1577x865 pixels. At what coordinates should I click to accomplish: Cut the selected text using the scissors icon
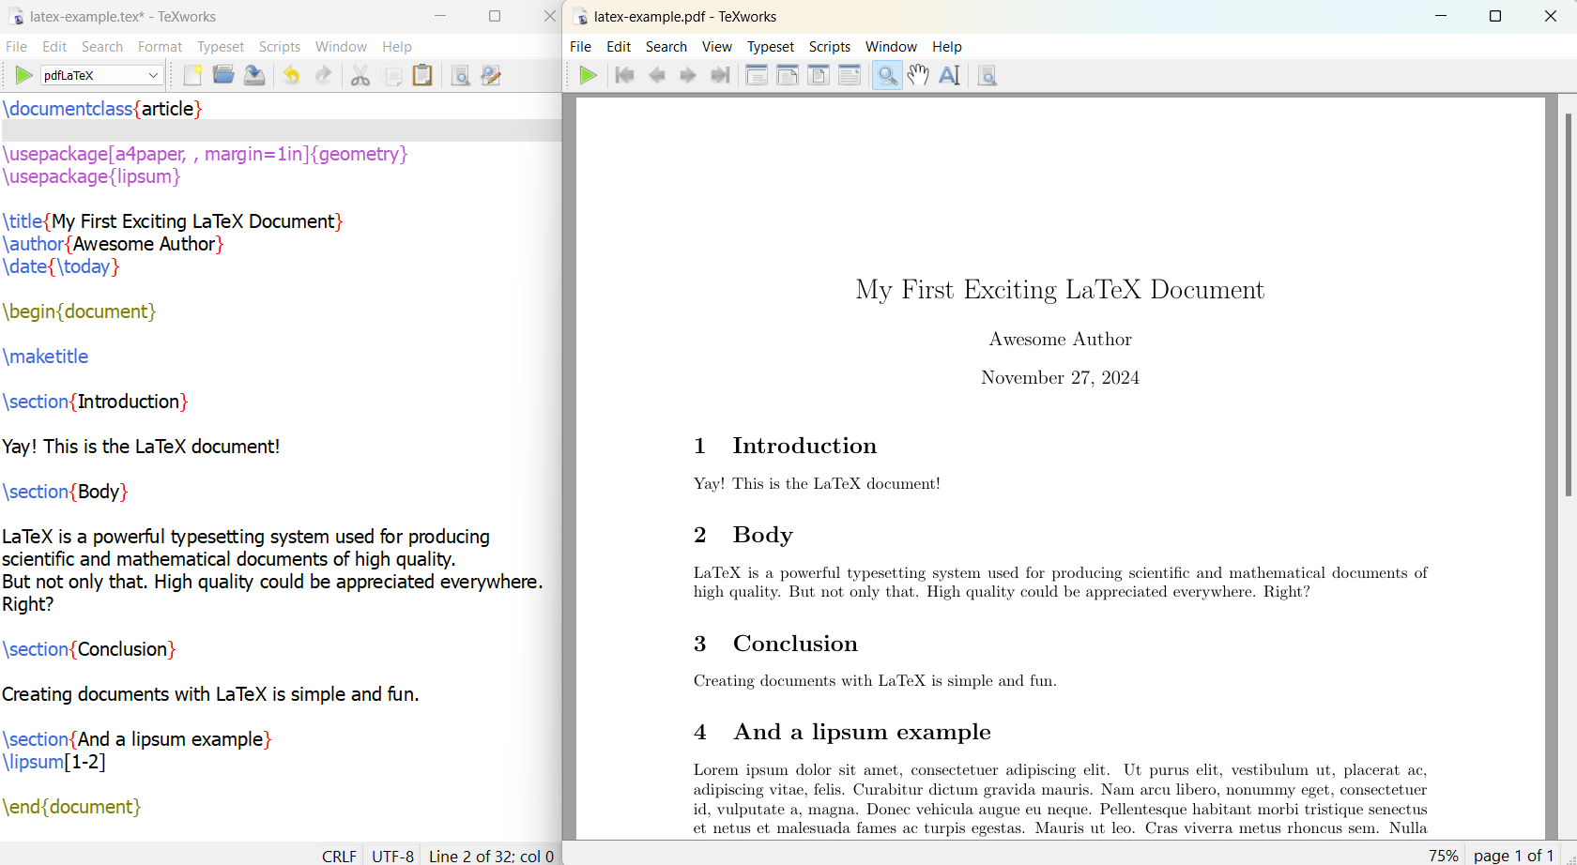coord(360,75)
